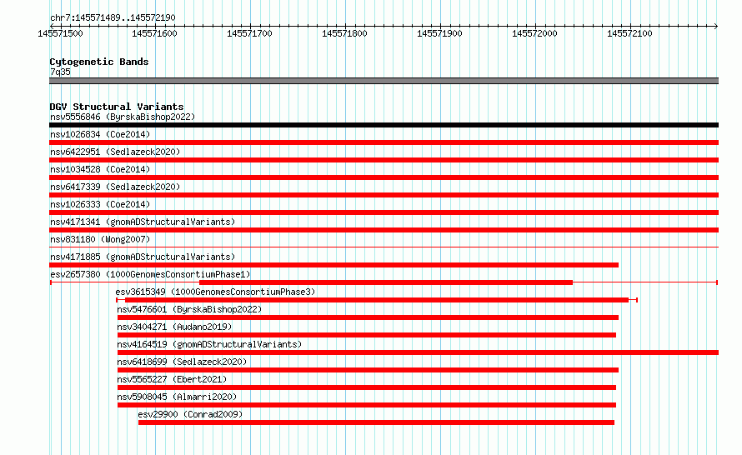Click label nsv831180 (Wong2007)
The height and width of the screenshot is (455, 742).
pos(100,239)
